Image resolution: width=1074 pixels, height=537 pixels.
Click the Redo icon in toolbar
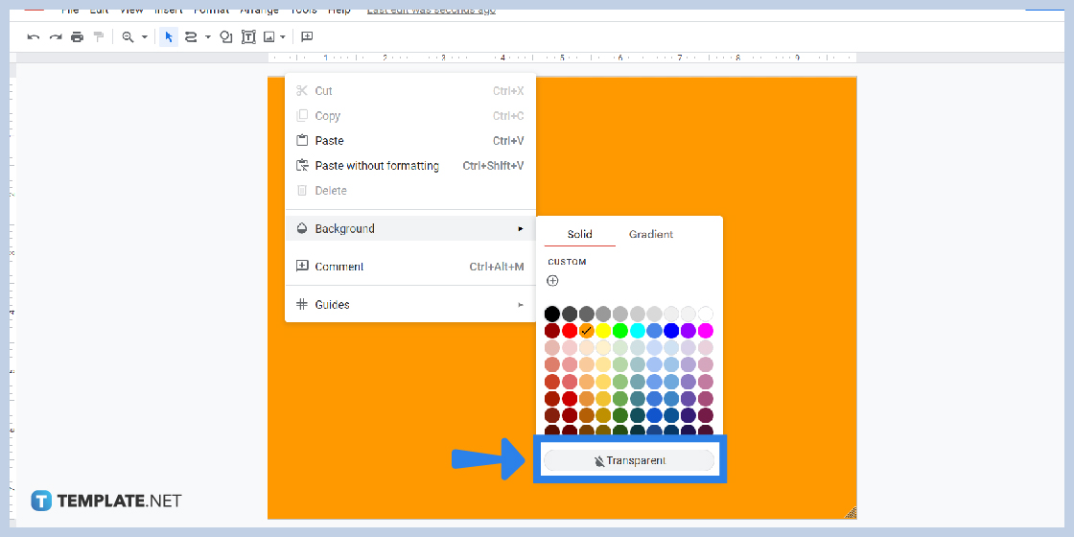click(x=56, y=37)
